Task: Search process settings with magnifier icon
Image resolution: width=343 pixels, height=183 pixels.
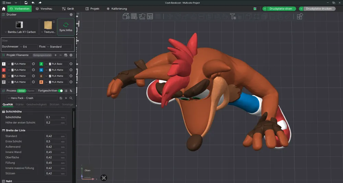Action: tap(71, 98)
